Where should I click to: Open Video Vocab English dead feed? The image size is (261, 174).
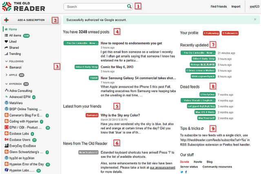click(198, 101)
